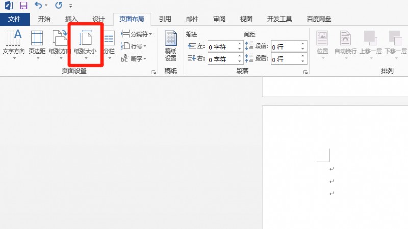
Task: Switch to the 引用 tab
Action: click(x=165, y=19)
